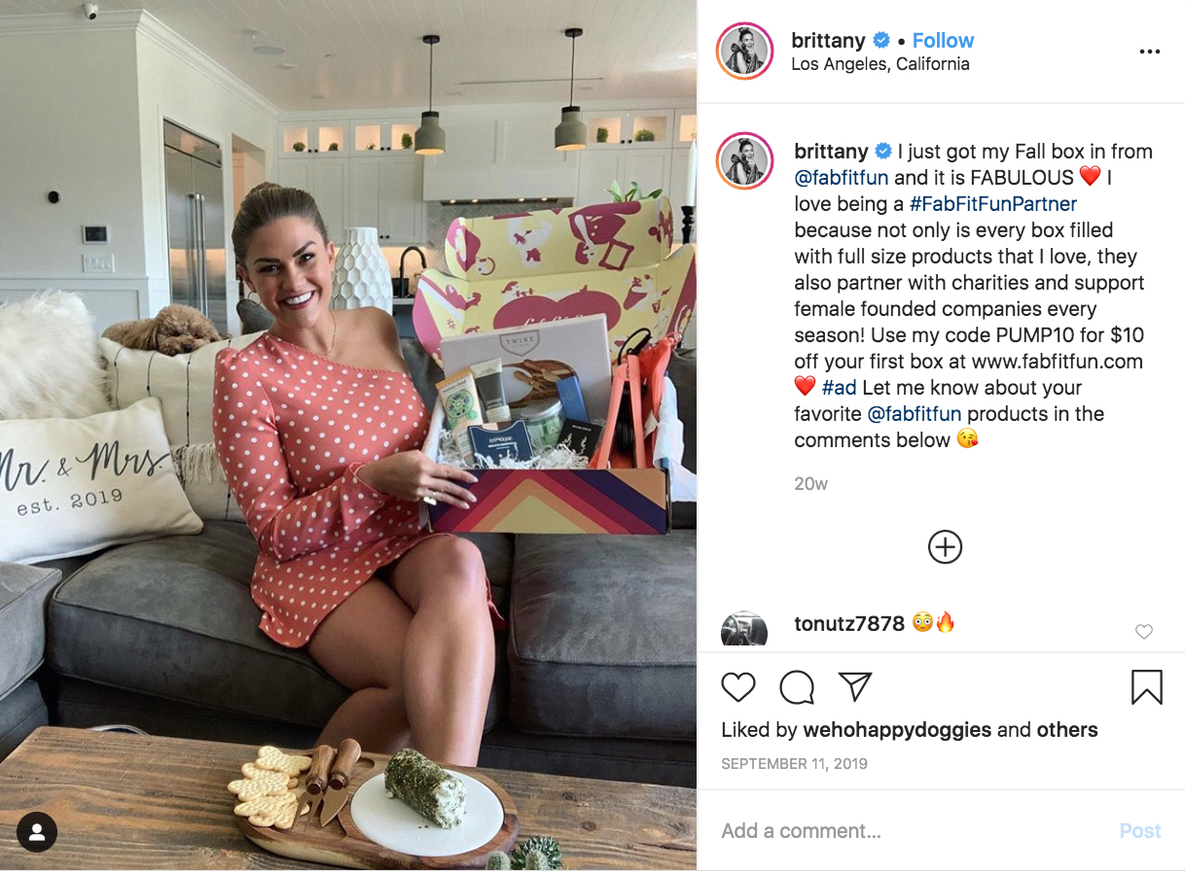1185x871 pixels.
Task: Open the three-dot more options menu
Action: 1150,52
